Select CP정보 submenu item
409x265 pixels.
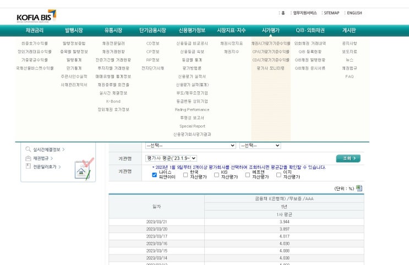tap(152, 52)
